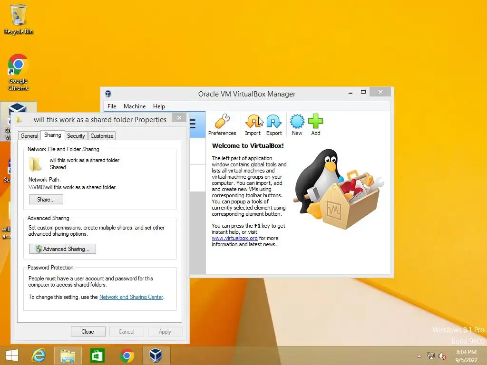
Task: Click the muted volume tray icon
Action: 442,356
